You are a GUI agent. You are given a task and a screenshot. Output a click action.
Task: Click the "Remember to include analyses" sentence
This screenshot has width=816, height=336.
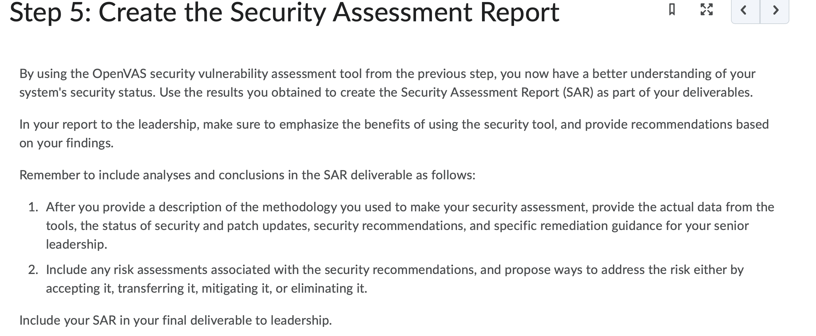pyautogui.click(x=247, y=175)
